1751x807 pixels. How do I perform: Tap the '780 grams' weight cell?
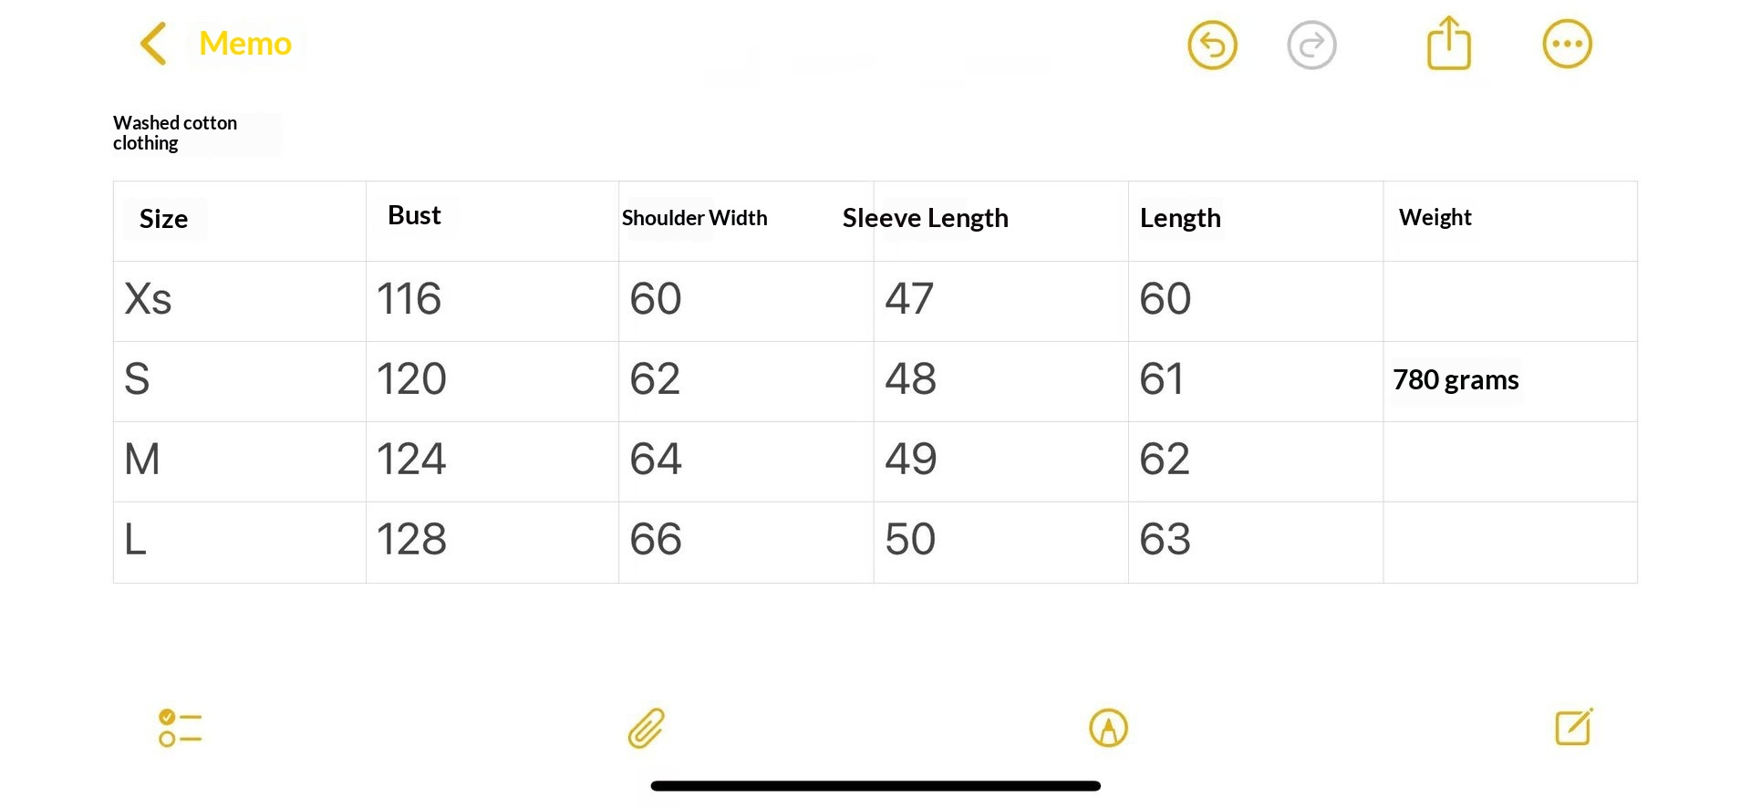(x=1456, y=380)
